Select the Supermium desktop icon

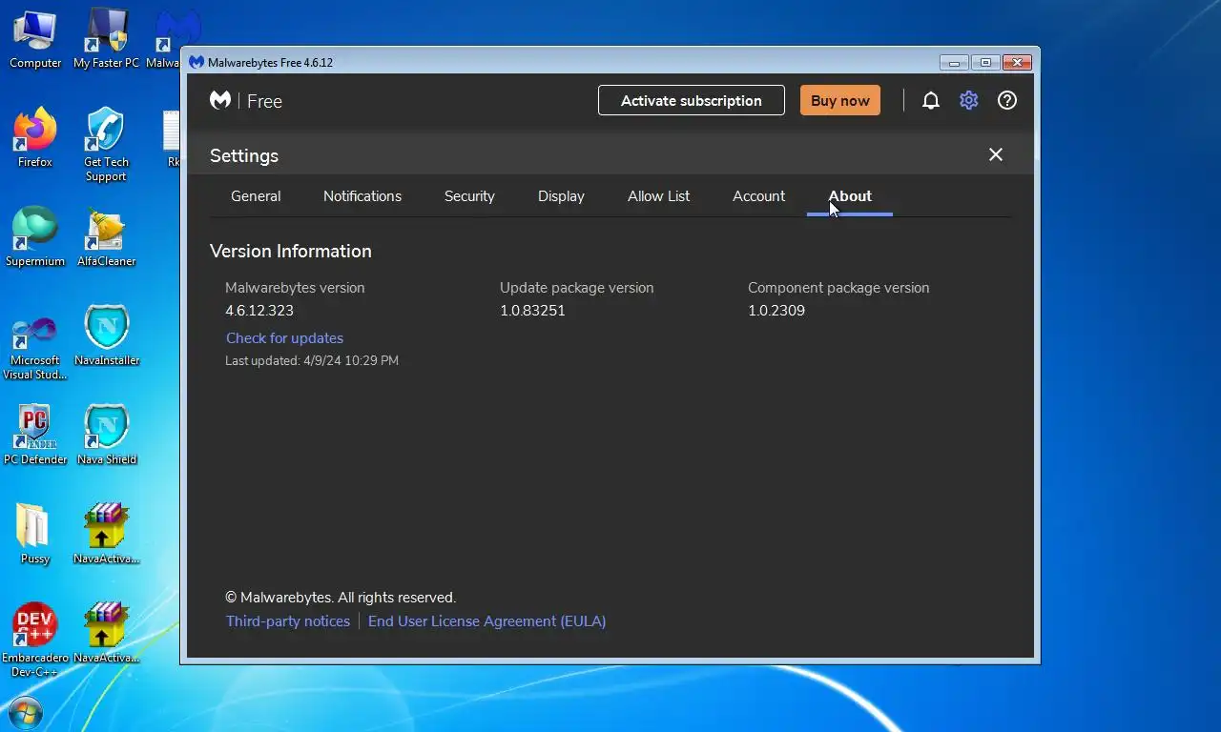tap(35, 237)
